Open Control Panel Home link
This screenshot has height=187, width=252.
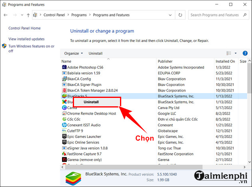(24, 28)
